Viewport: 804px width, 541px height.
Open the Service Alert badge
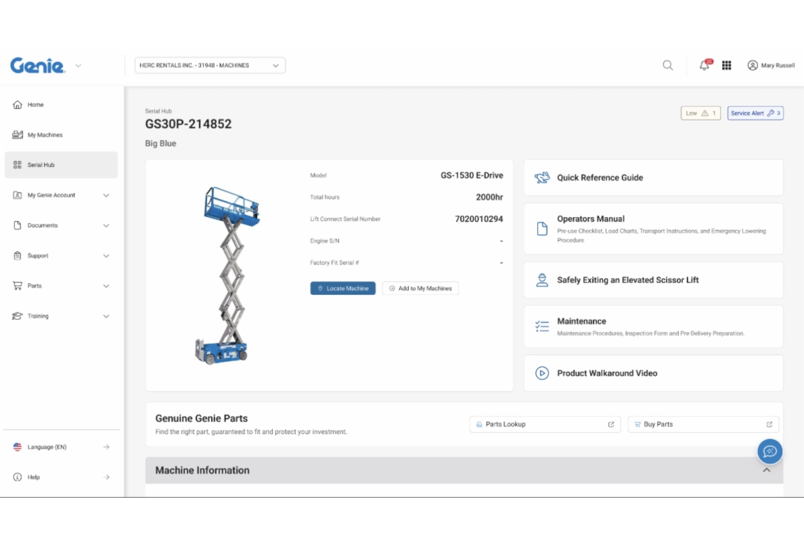click(x=755, y=113)
